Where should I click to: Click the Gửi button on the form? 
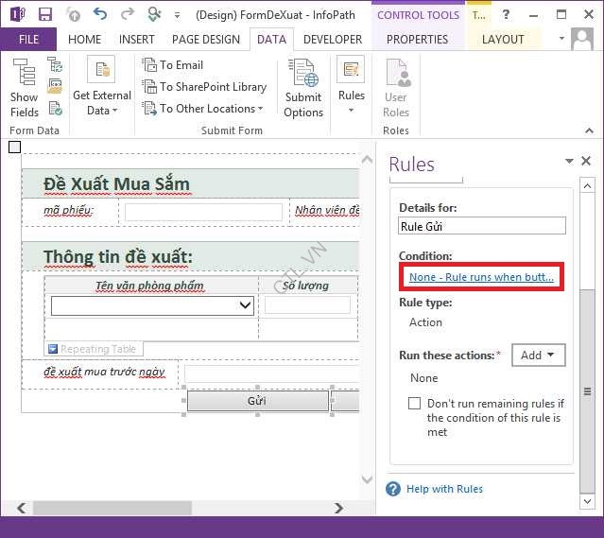(257, 401)
